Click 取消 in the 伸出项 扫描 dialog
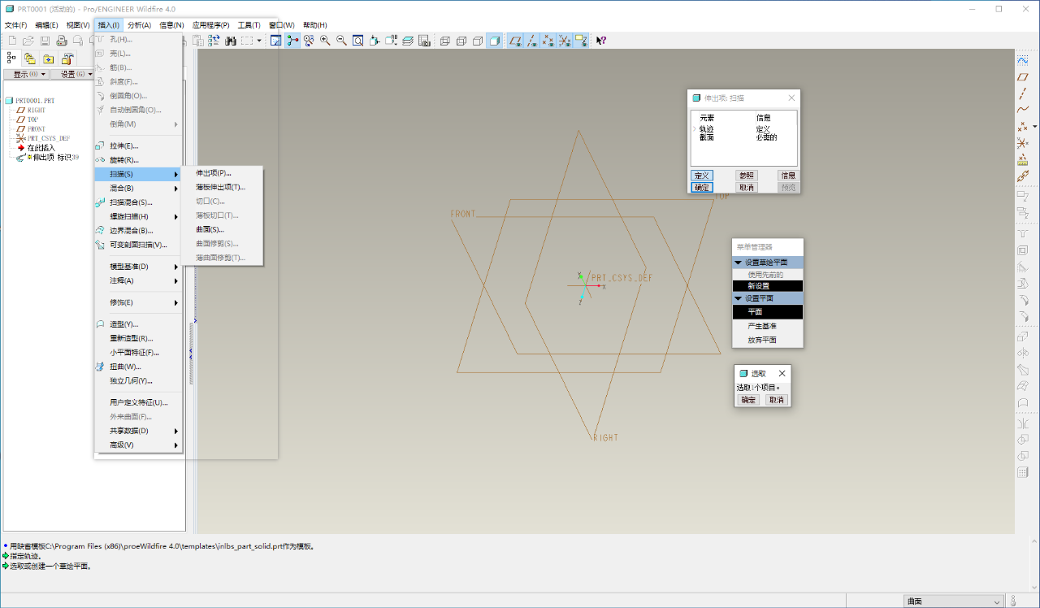The height and width of the screenshot is (608, 1040). 746,187
